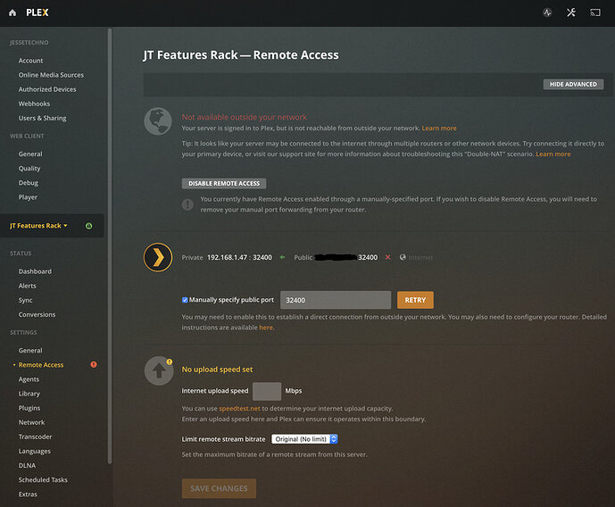Image resolution: width=615 pixels, height=507 pixels.
Task: Click the green server status icon in sidebar
Action: [x=89, y=226]
